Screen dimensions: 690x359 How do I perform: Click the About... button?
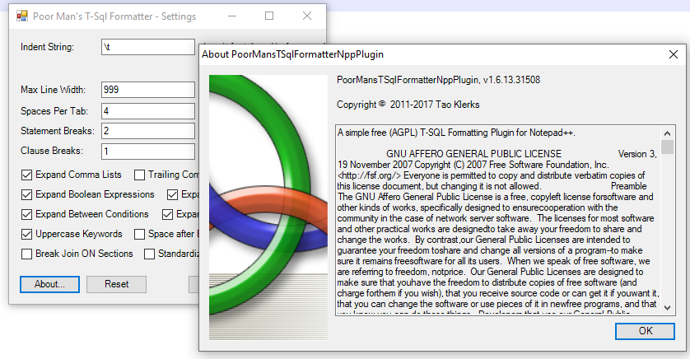click(x=49, y=284)
